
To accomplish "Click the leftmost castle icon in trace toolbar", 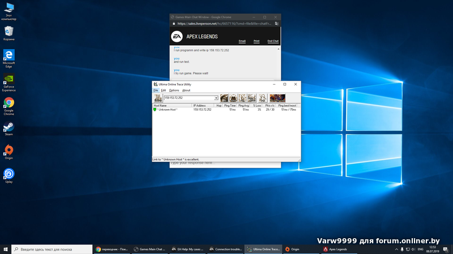I will click(x=157, y=98).
